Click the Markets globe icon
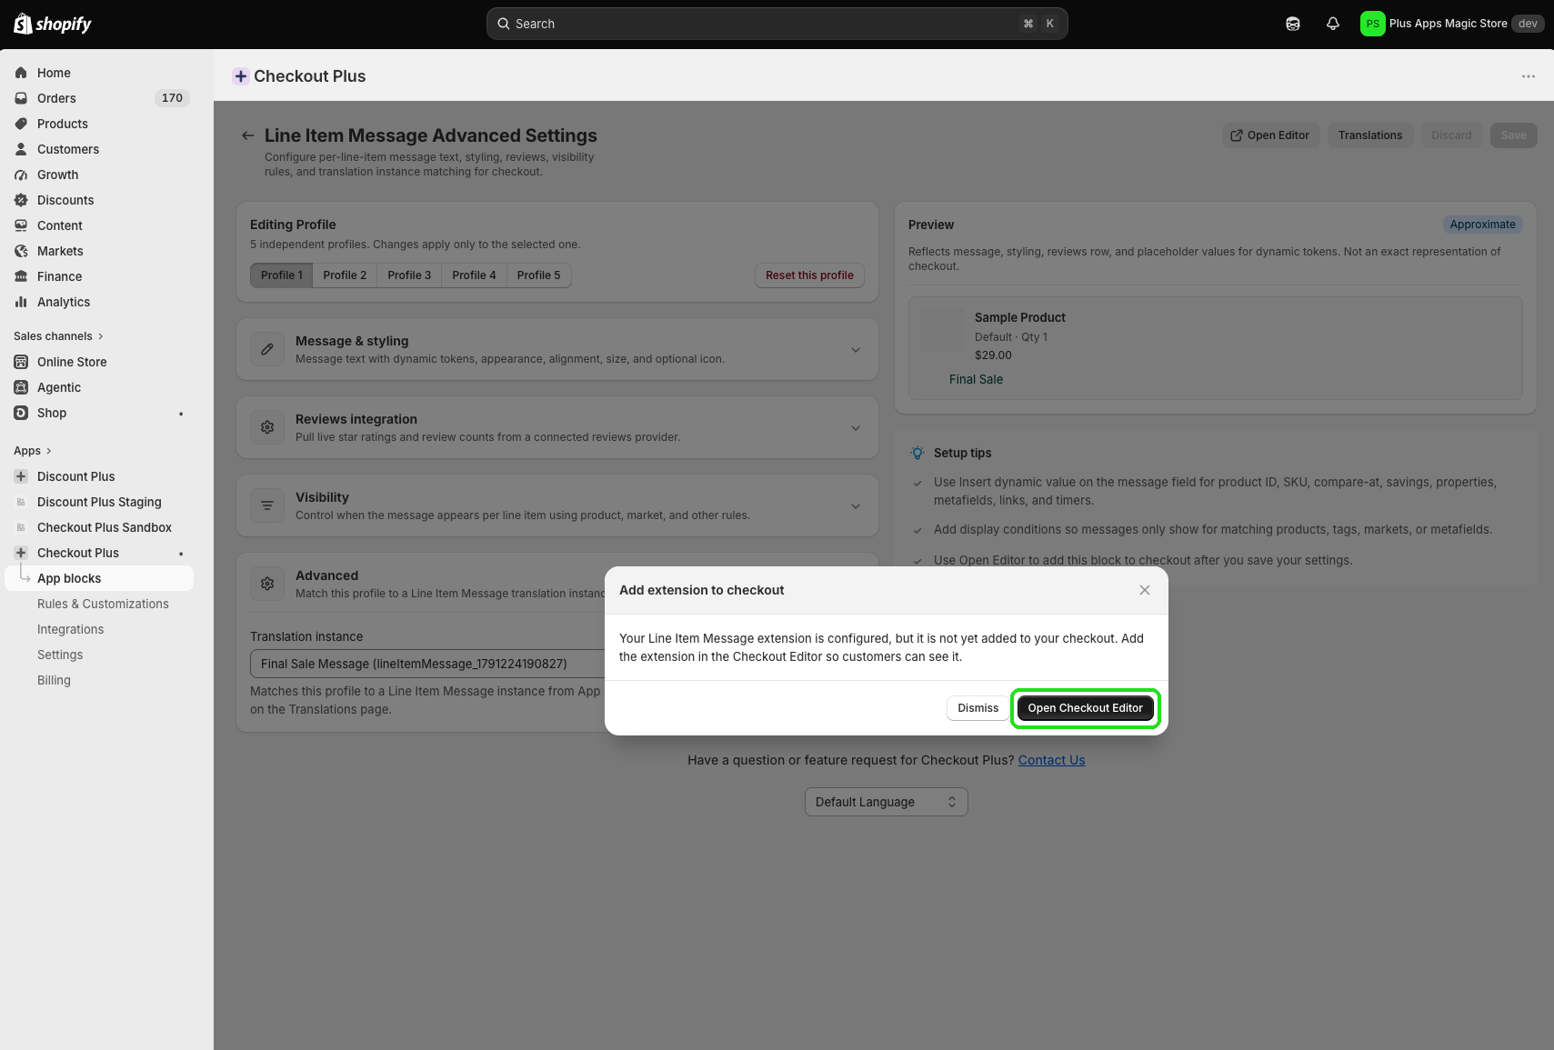The height and width of the screenshot is (1050, 1554). [21, 251]
